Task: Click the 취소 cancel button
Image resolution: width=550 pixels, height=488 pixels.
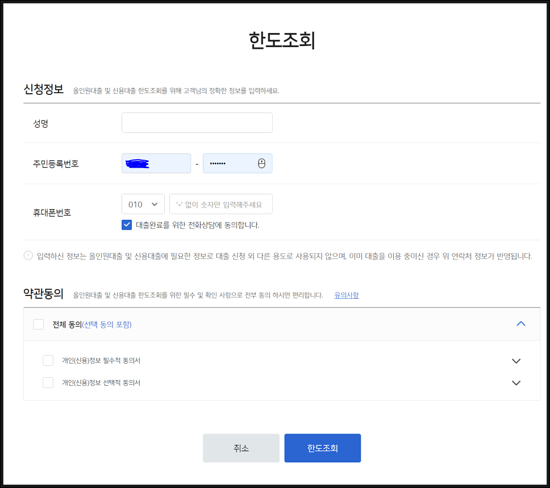Action: [241, 448]
